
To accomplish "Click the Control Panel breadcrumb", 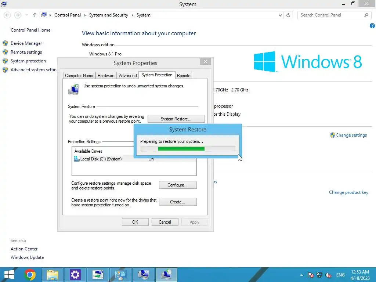I will tap(68, 15).
